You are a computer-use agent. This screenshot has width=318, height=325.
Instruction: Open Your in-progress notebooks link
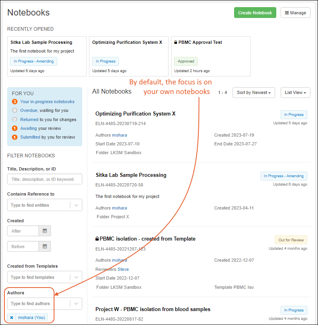pos(47,102)
